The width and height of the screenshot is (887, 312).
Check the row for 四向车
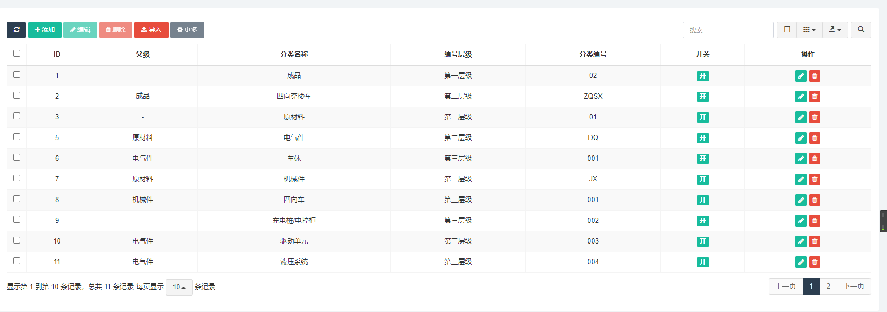[x=17, y=199]
